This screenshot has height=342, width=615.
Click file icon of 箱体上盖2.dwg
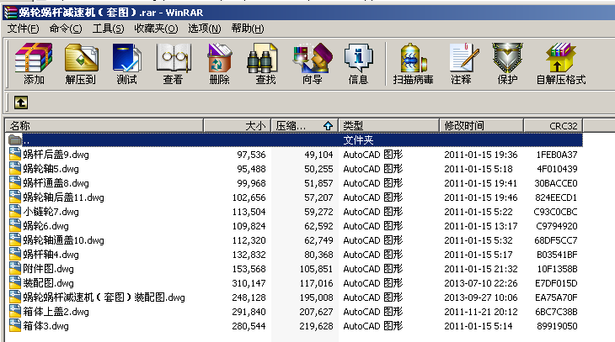coord(15,311)
